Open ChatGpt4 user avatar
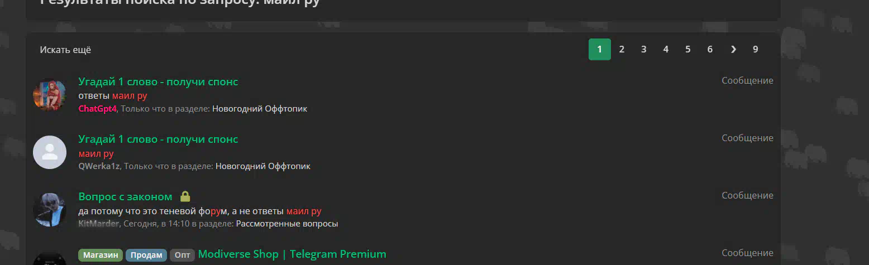Image resolution: width=869 pixels, height=265 pixels. click(50, 95)
